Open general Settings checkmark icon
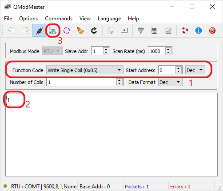The height and width of the screenshot is (191, 223). point(168,31)
